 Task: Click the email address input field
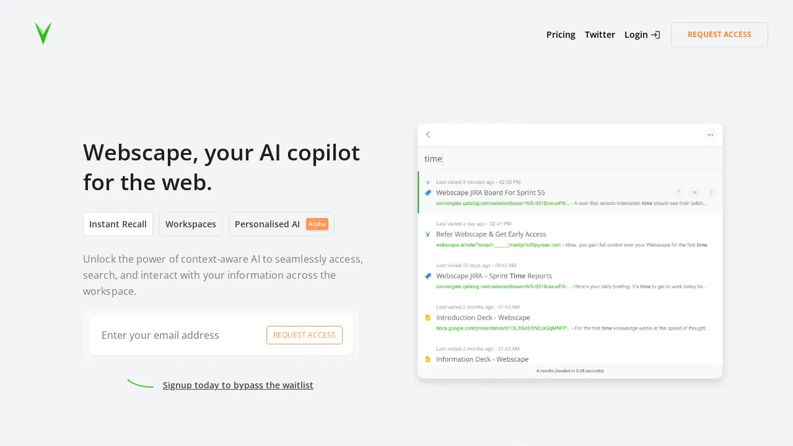[x=173, y=335]
